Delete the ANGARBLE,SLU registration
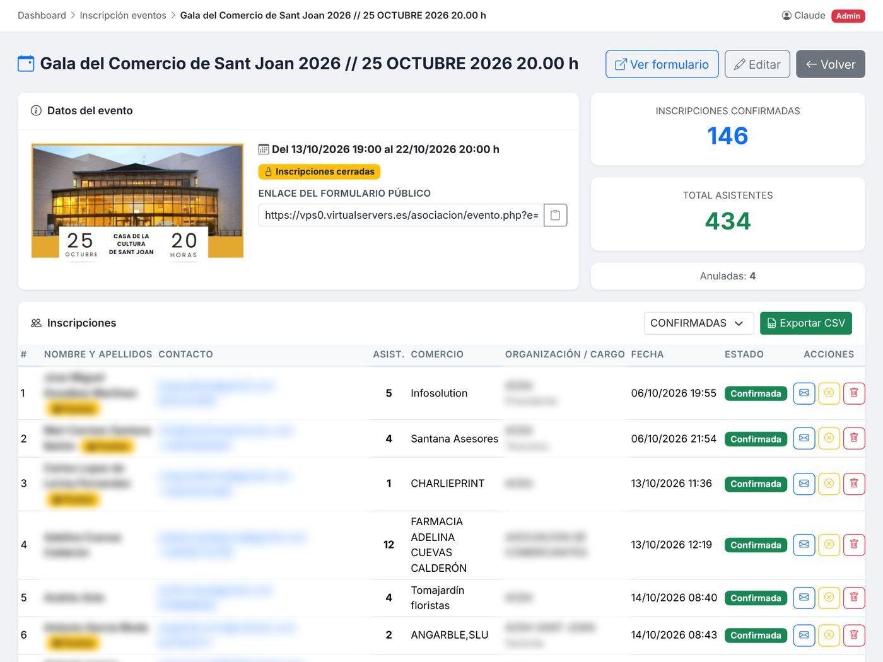Image resolution: width=883 pixels, height=662 pixels. (x=854, y=635)
